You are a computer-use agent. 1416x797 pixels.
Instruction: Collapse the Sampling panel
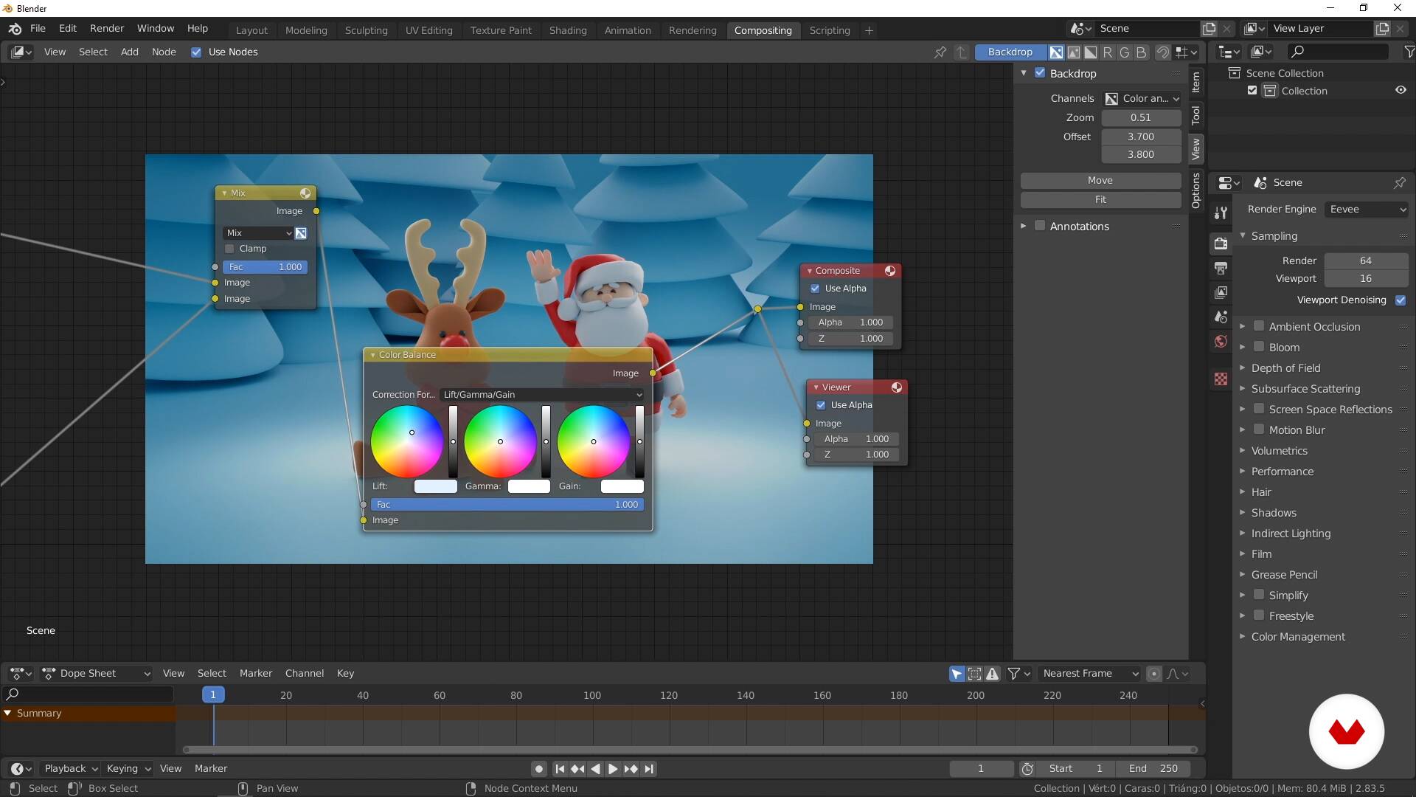(x=1274, y=236)
